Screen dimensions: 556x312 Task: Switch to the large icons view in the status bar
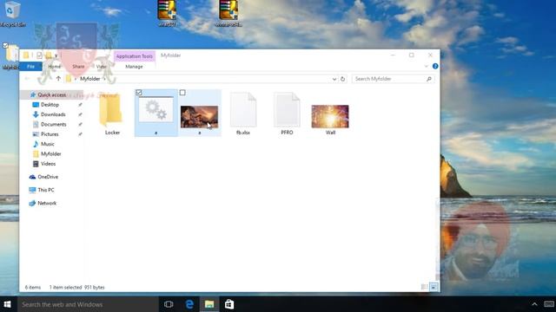[x=434, y=287]
